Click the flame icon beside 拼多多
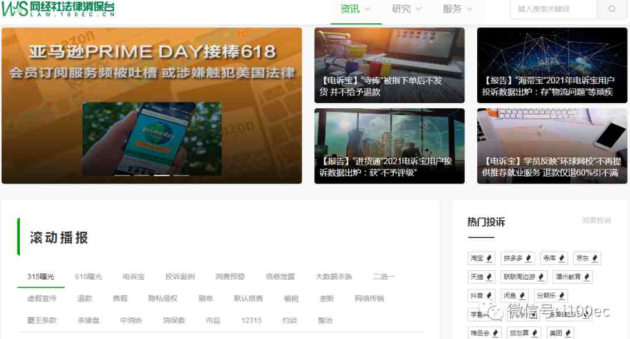630x339 pixels. tap(528, 259)
